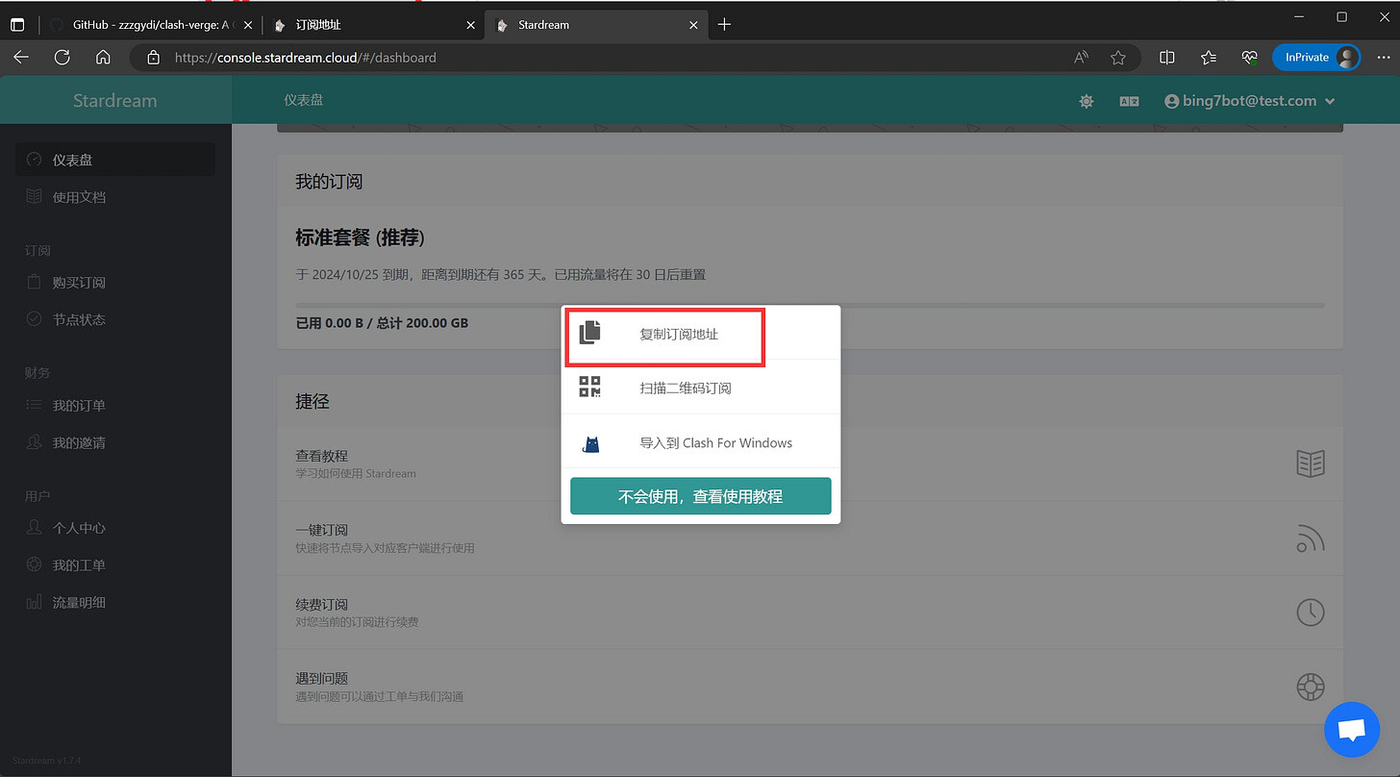Open the split screen icon
The width and height of the screenshot is (1400, 777).
click(x=1167, y=58)
